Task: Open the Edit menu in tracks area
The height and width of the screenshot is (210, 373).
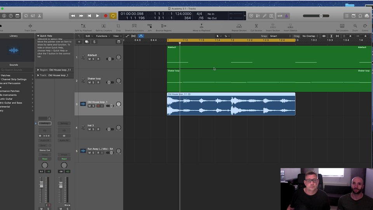Action: [x=89, y=36]
